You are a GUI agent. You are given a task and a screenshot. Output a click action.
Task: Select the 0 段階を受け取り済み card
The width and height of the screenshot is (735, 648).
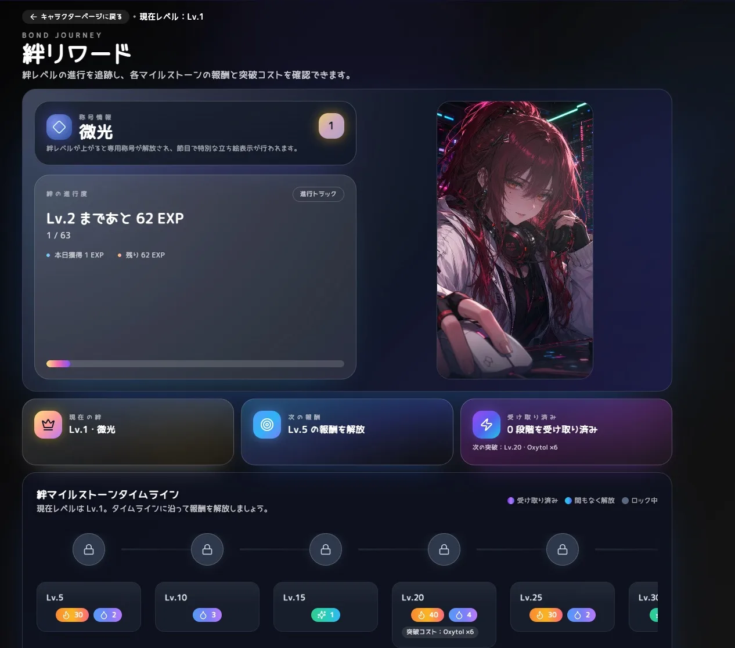click(566, 432)
